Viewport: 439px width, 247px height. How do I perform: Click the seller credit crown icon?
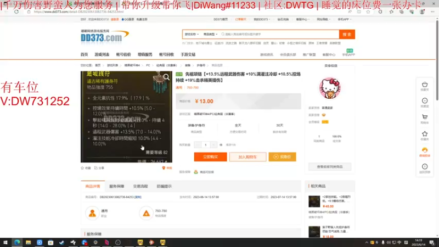324,115
